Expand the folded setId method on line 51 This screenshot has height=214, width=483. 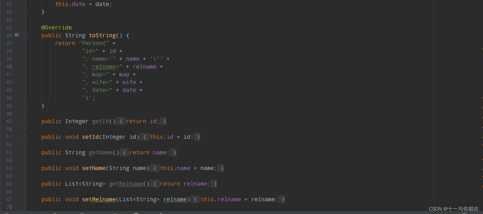[26, 137]
